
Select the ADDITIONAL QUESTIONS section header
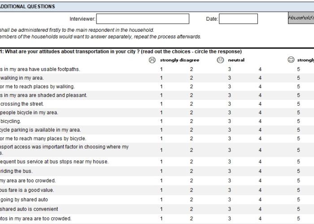click(157, 7)
